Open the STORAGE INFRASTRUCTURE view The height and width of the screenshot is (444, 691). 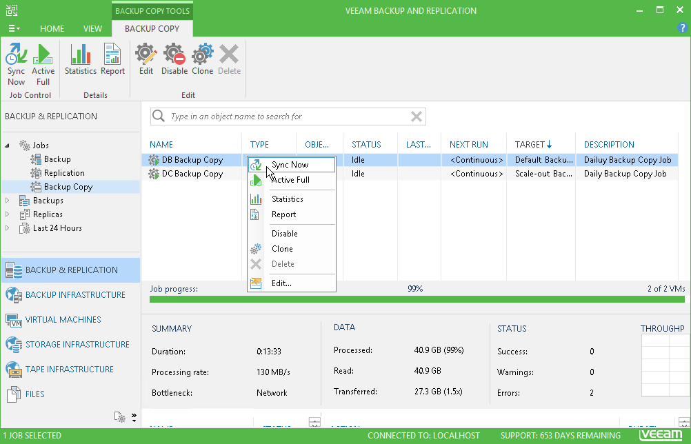pyautogui.click(x=71, y=345)
